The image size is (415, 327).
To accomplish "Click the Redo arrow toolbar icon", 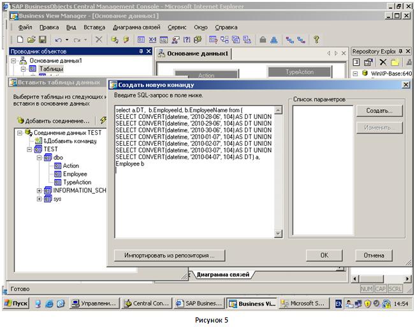I will tap(77, 40).
